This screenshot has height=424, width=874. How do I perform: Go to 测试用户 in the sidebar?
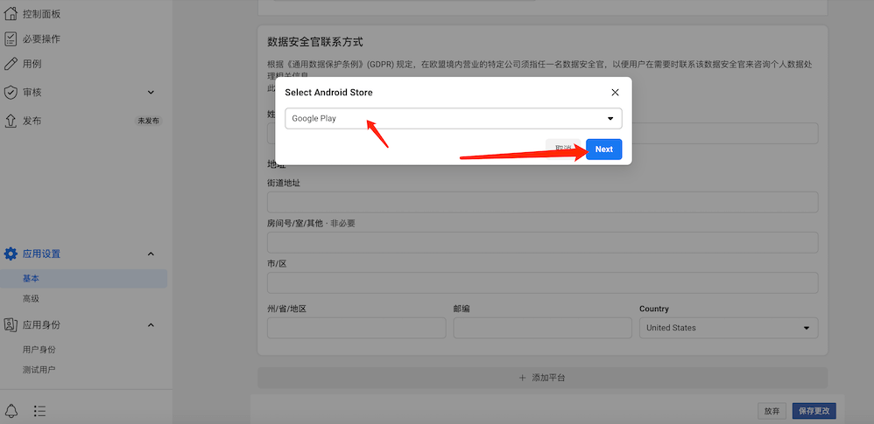tap(39, 370)
